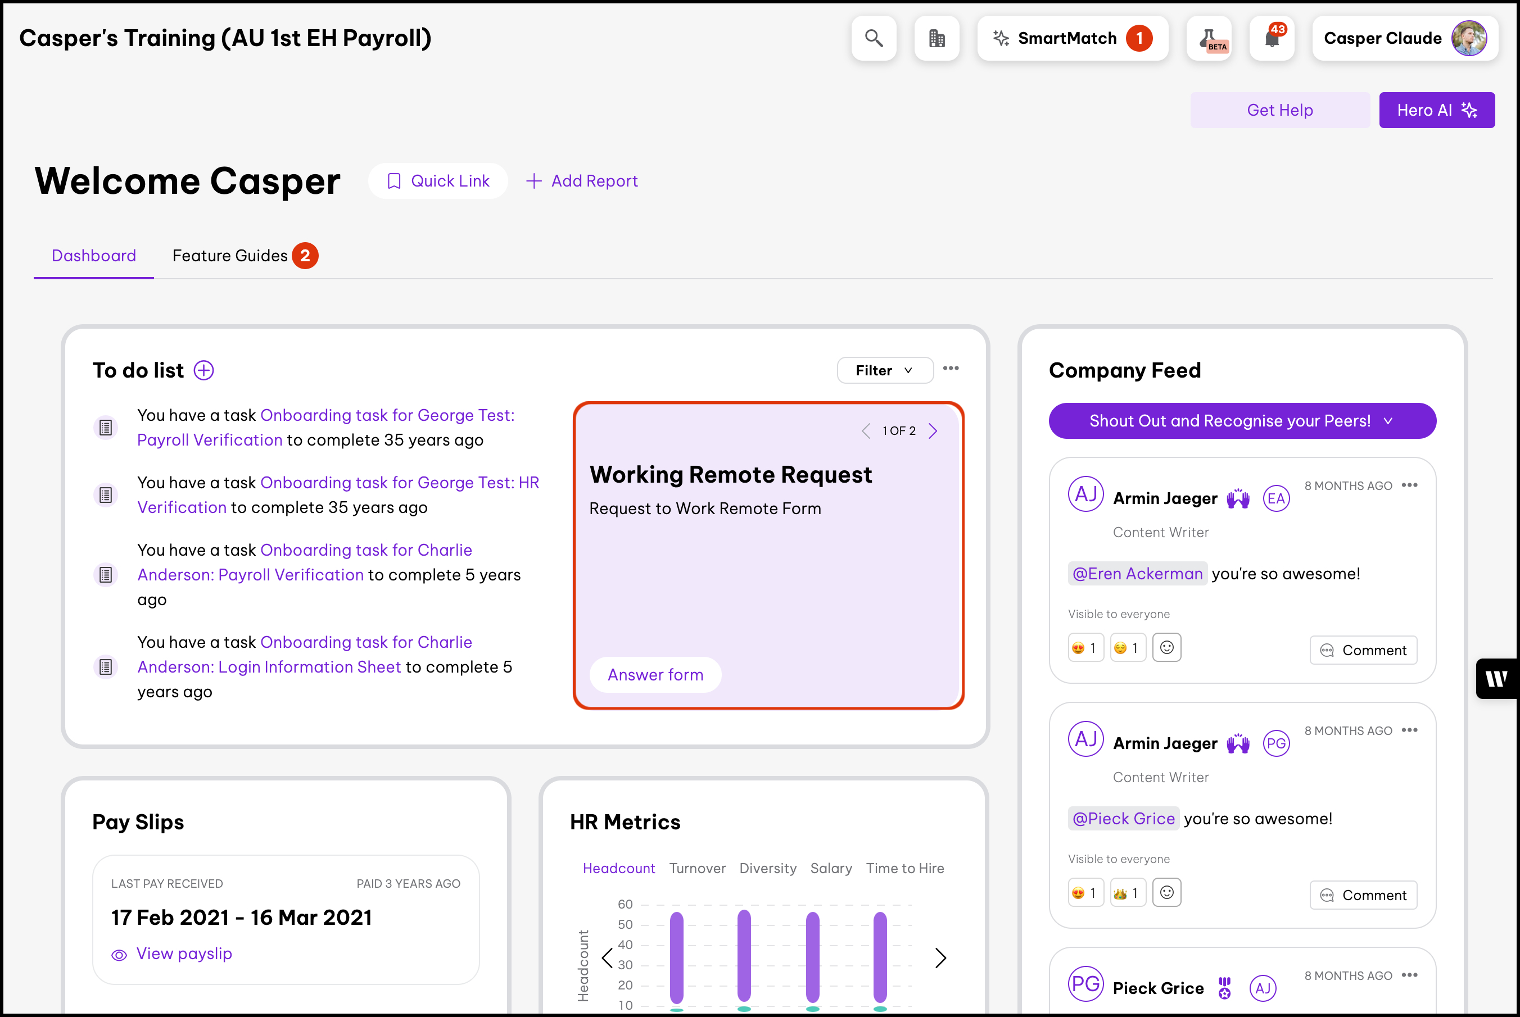1520x1017 pixels.
Task: Open the floating W widget on the right edge
Action: (x=1496, y=678)
